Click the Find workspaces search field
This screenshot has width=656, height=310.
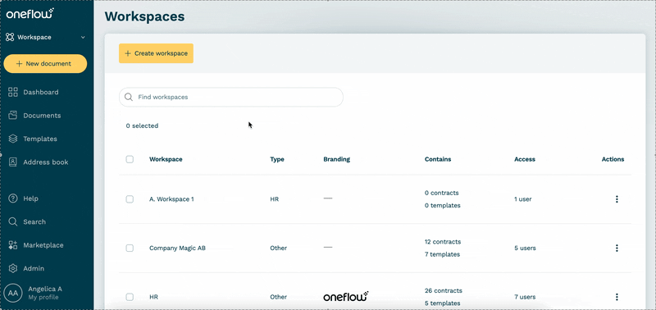tap(231, 97)
